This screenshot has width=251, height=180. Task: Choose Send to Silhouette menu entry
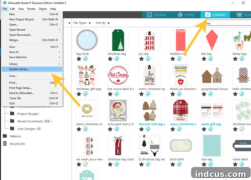tap(32, 93)
